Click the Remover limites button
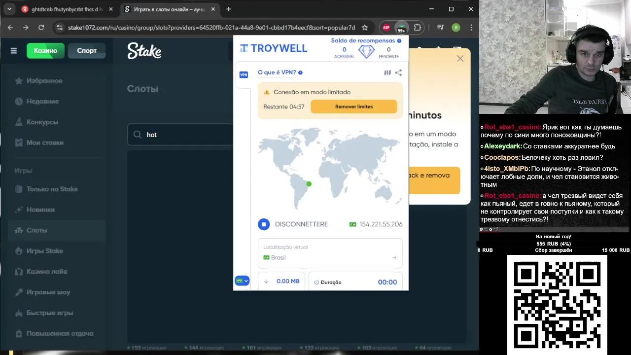 tap(354, 106)
